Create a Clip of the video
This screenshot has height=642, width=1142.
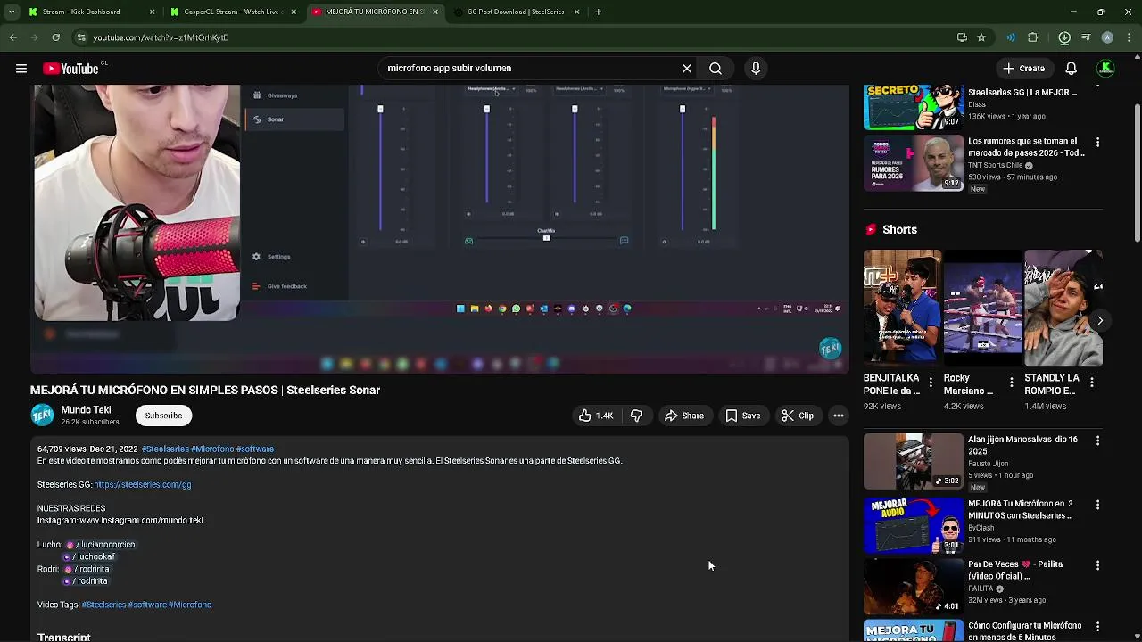coord(797,416)
